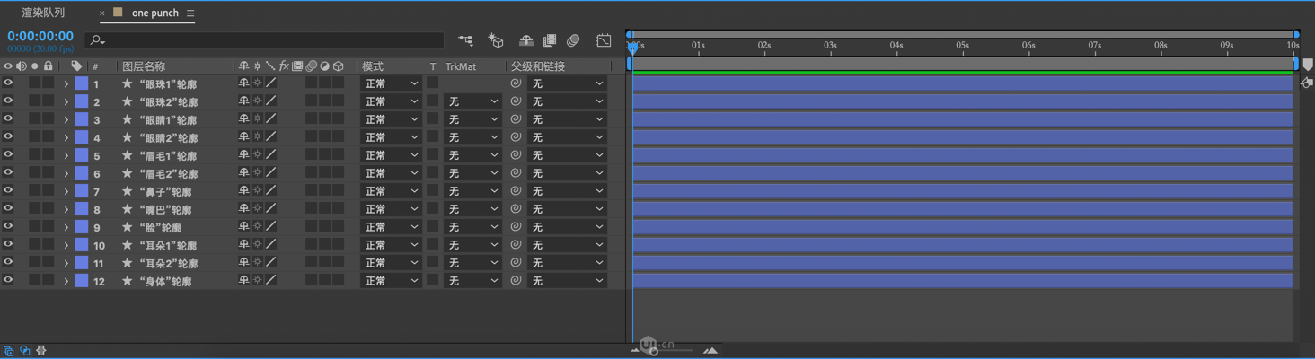Toggle lock box for "鼻子"轮廓 layer
This screenshot has height=359, width=1315.
coord(49,191)
